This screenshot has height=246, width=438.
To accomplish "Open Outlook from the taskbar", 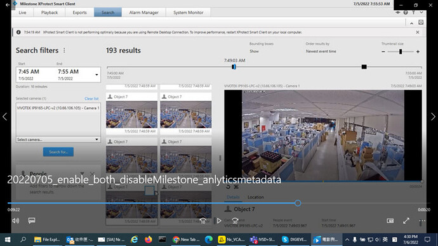I will [x=79, y=240].
